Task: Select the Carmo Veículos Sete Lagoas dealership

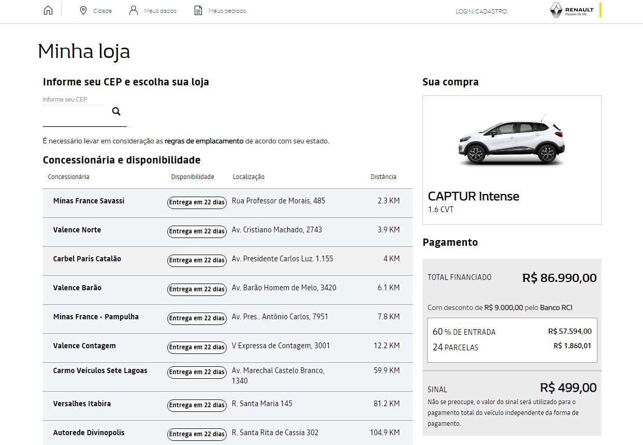Action: click(x=100, y=370)
